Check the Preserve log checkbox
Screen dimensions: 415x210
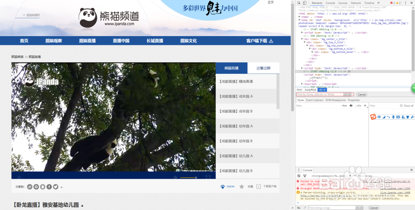[355, 176]
